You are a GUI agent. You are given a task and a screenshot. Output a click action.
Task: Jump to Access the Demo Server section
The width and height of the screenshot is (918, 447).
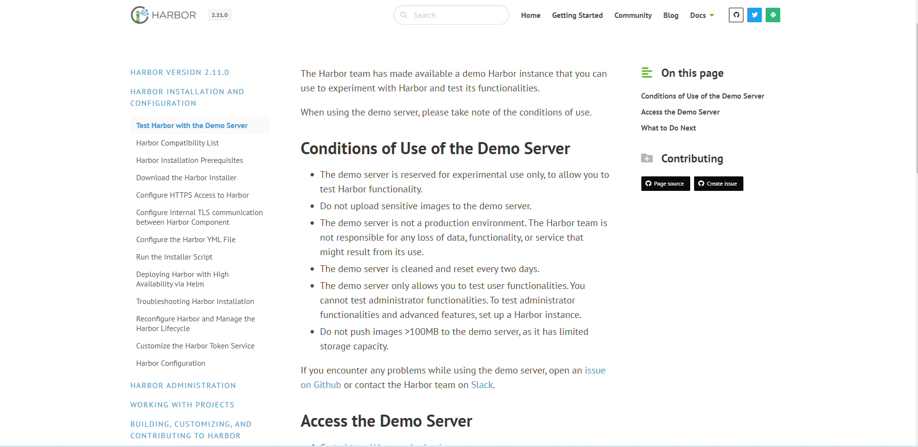click(x=680, y=112)
